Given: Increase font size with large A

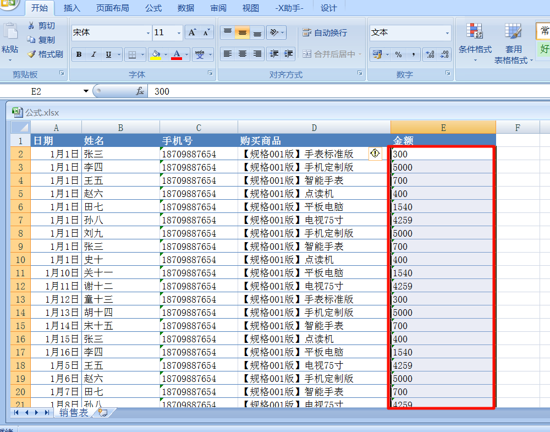Looking at the screenshot, I should (x=192, y=32).
